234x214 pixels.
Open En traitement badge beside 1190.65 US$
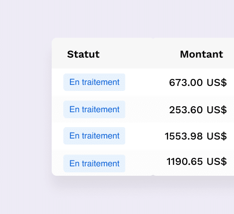click(x=94, y=163)
